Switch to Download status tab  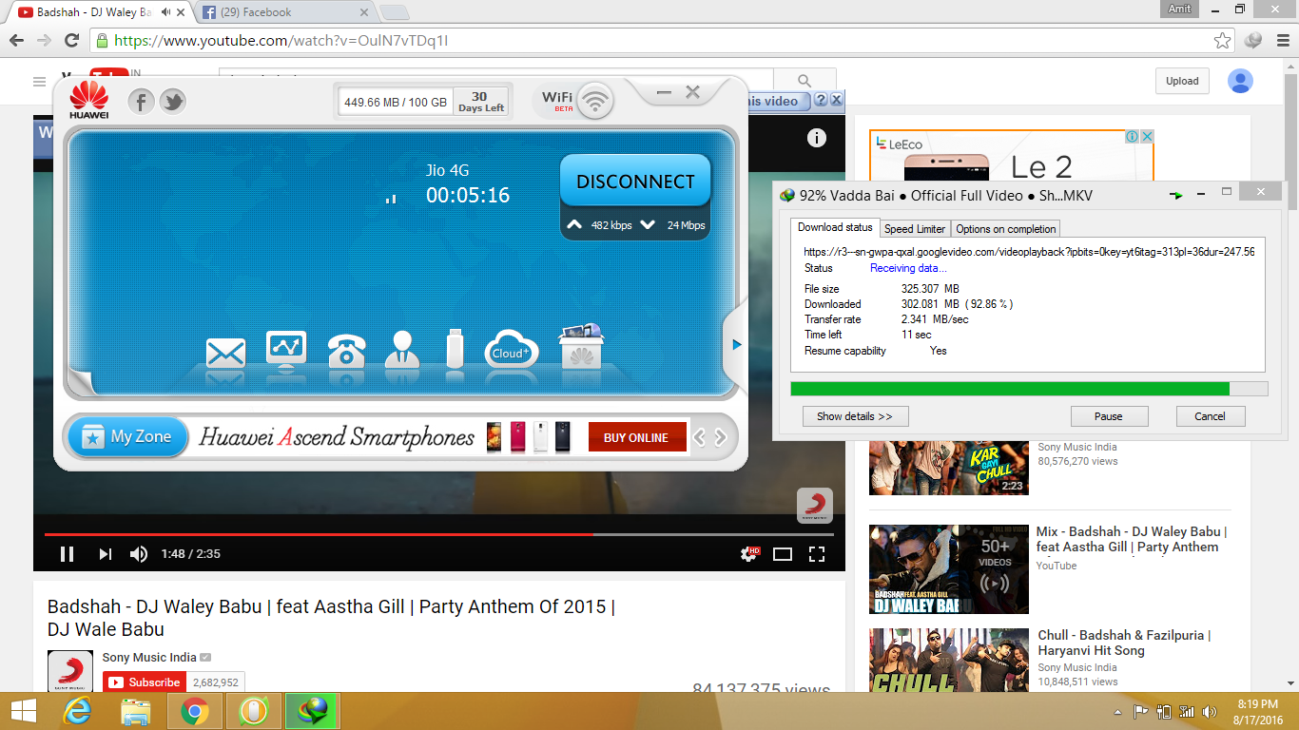(x=835, y=227)
